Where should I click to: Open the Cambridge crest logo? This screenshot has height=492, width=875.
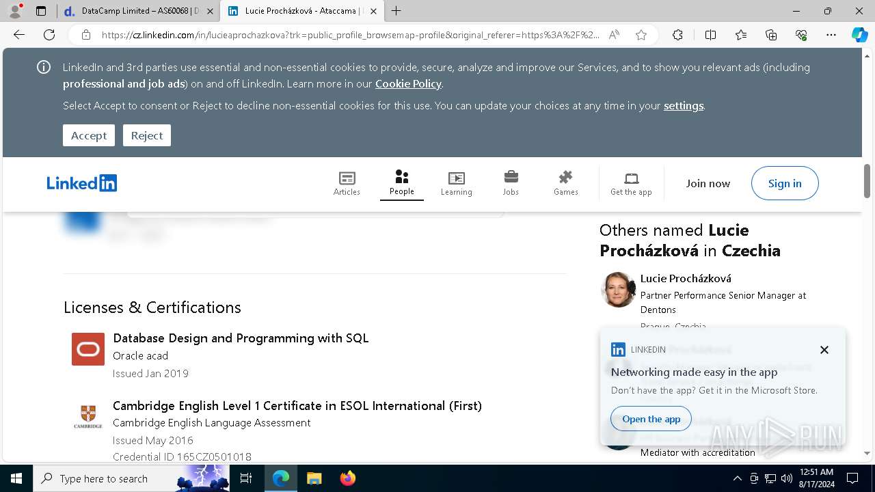click(x=88, y=417)
